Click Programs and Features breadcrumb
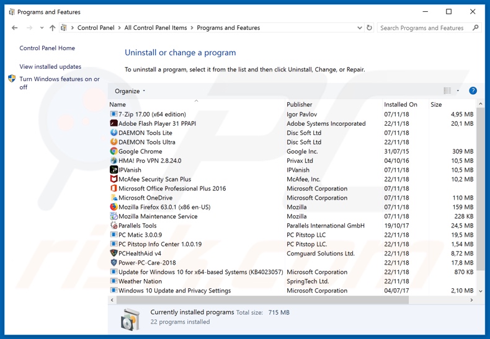Screen dimensions: 490x339 coord(228,28)
